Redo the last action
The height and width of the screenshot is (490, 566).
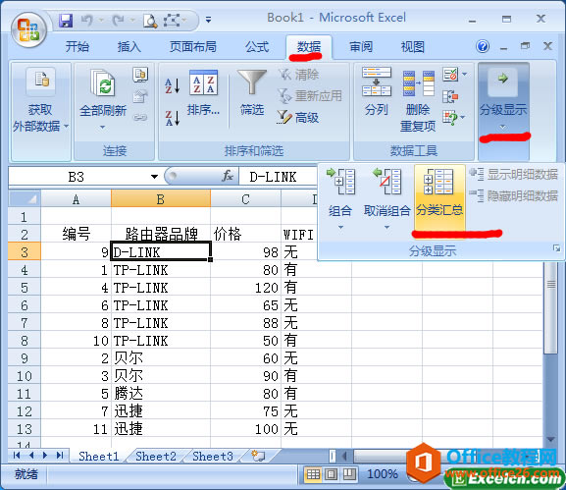pos(119,21)
